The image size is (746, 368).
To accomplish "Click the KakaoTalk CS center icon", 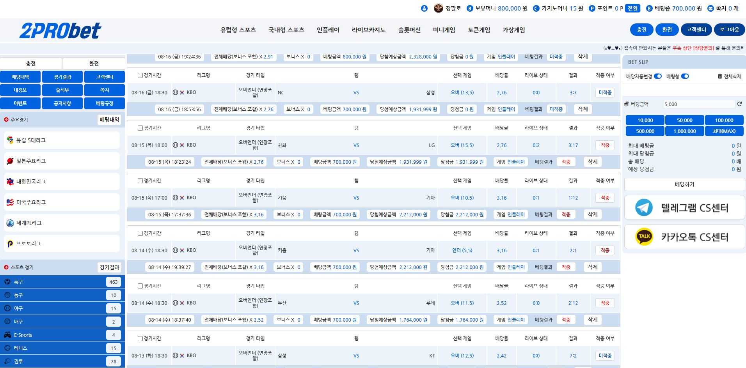I will tap(644, 237).
